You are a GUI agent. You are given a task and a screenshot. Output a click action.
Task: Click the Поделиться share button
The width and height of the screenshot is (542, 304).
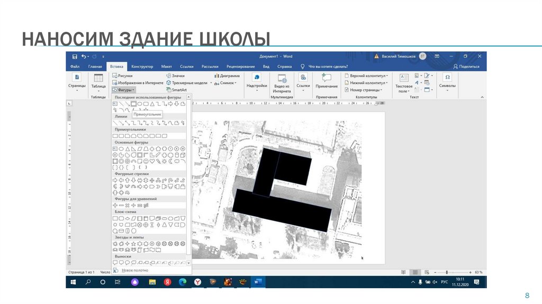(x=466, y=66)
